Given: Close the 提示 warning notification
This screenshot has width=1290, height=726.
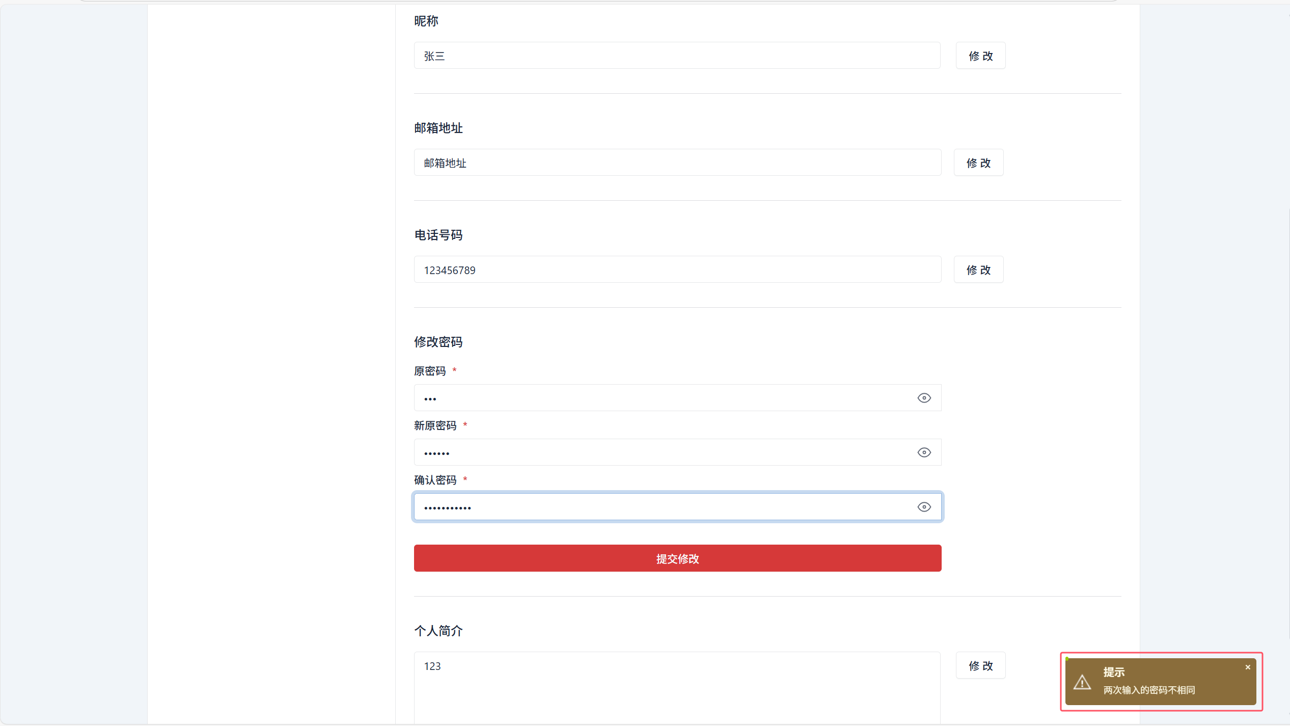Looking at the screenshot, I should [x=1248, y=667].
